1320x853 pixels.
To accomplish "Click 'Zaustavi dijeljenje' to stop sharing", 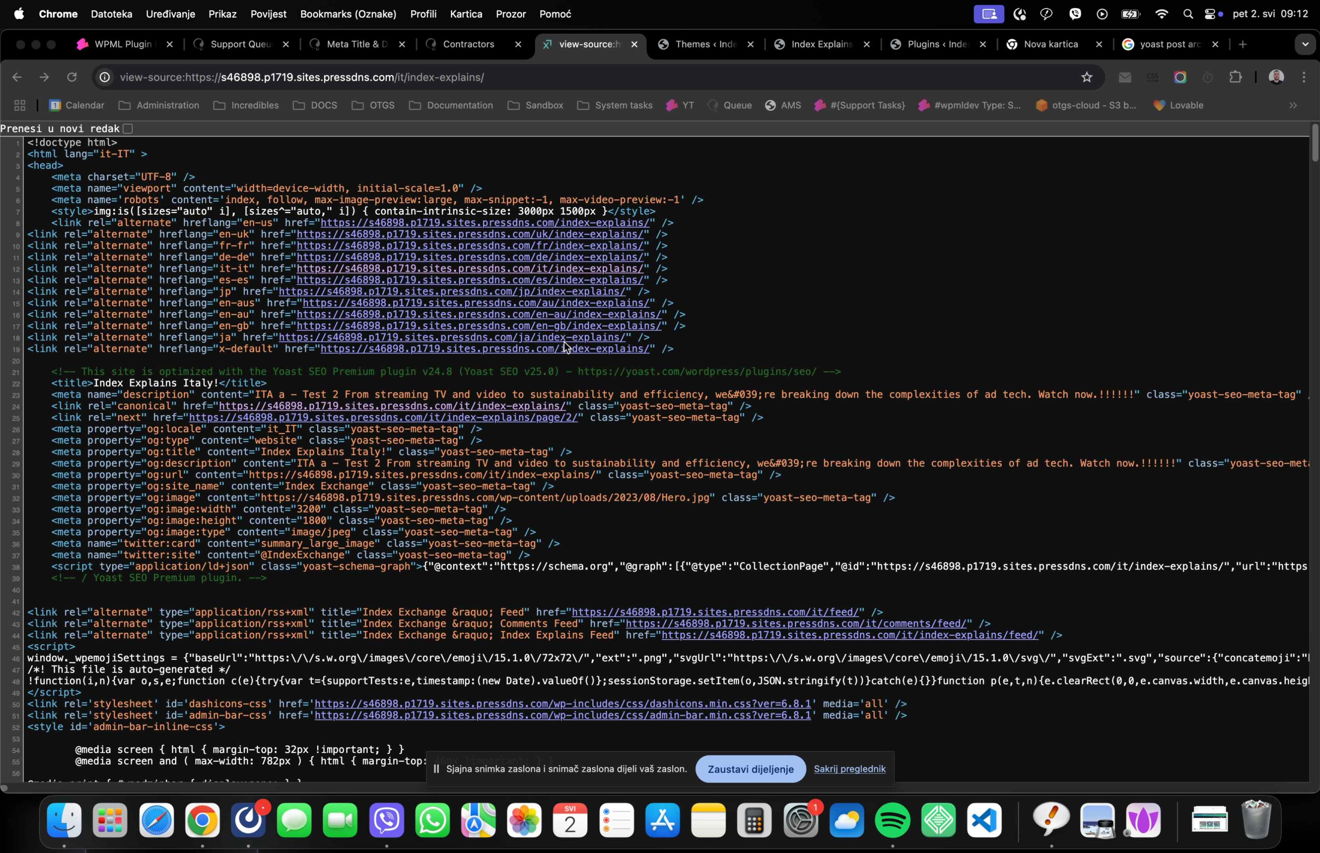I will pyautogui.click(x=751, y=769).
